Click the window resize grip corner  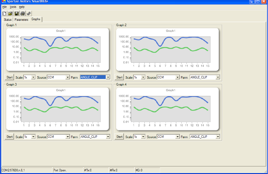265,171
